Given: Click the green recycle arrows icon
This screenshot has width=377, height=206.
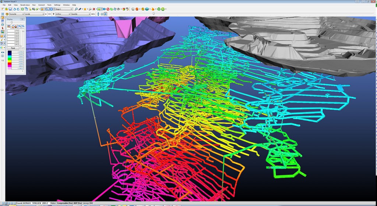Looking at the screenshot, I should tap(159, 9).
